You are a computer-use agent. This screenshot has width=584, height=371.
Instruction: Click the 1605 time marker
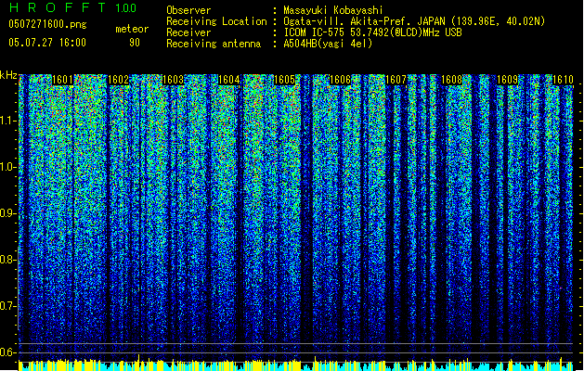pos(285,80)
